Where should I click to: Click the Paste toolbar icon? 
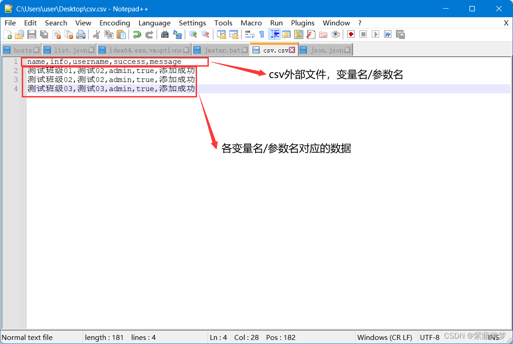[x=120, y=34]
